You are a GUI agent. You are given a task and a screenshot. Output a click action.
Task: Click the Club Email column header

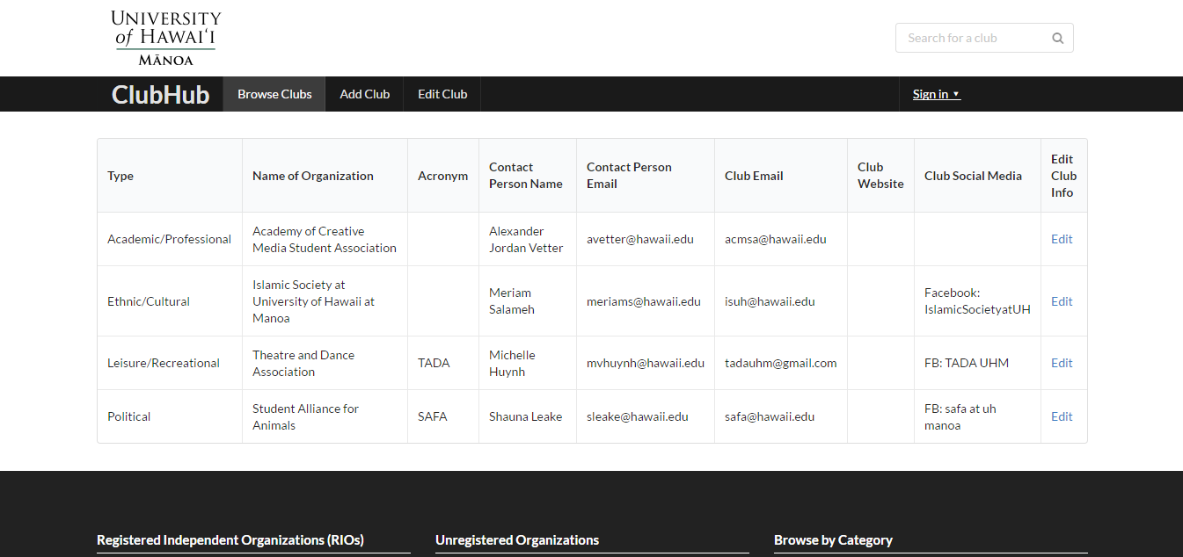point(754,176)
